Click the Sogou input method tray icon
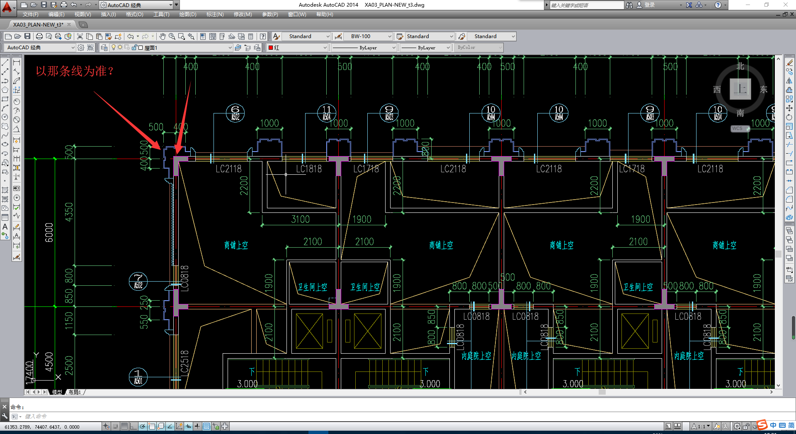The width and height of the screenshot is (796, 434). click(762, 425)
